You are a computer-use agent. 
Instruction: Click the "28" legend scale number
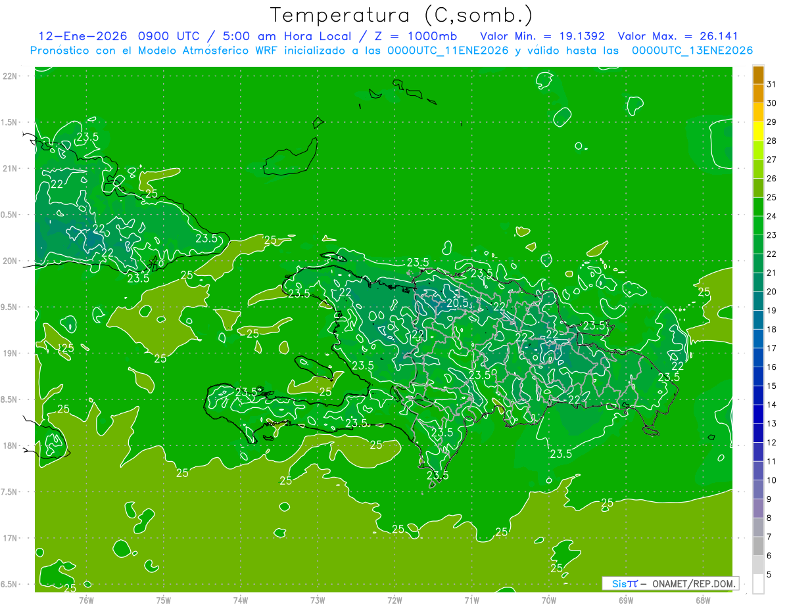pos(772,141)
